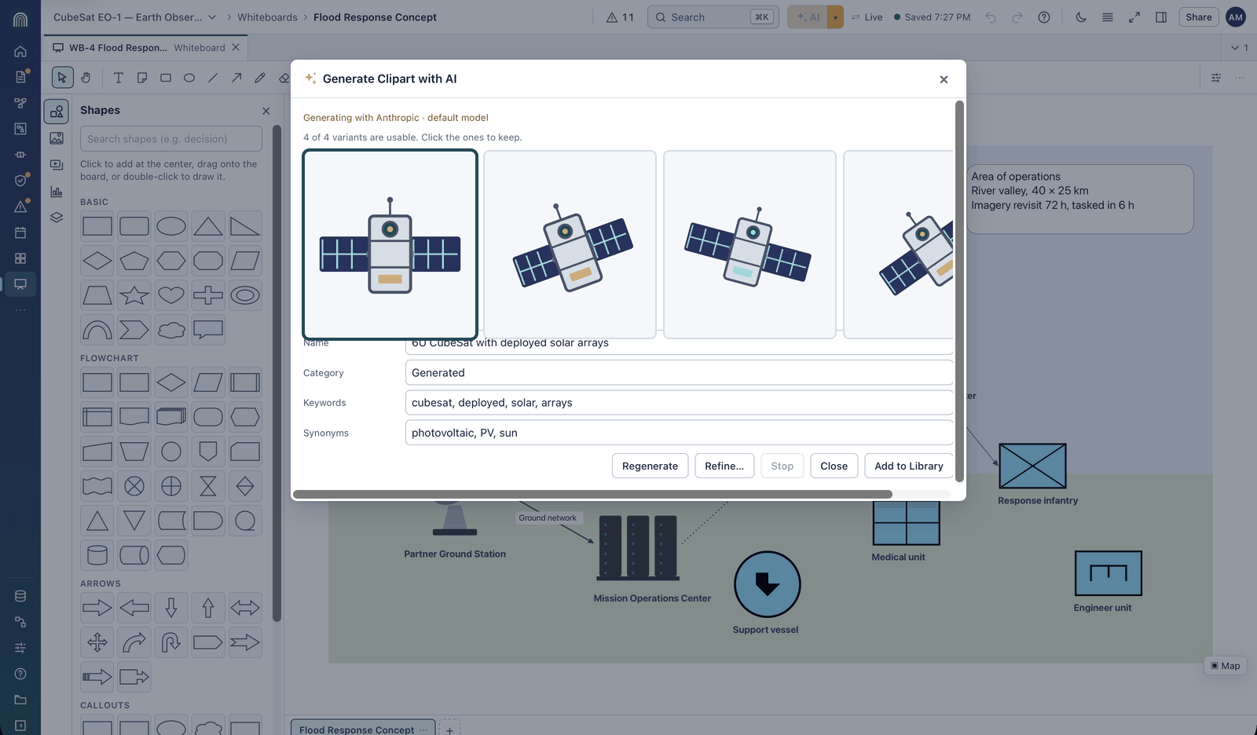Open the layers panel icon in side rail
Screen dimensions: 1257x735
[57, 218]
